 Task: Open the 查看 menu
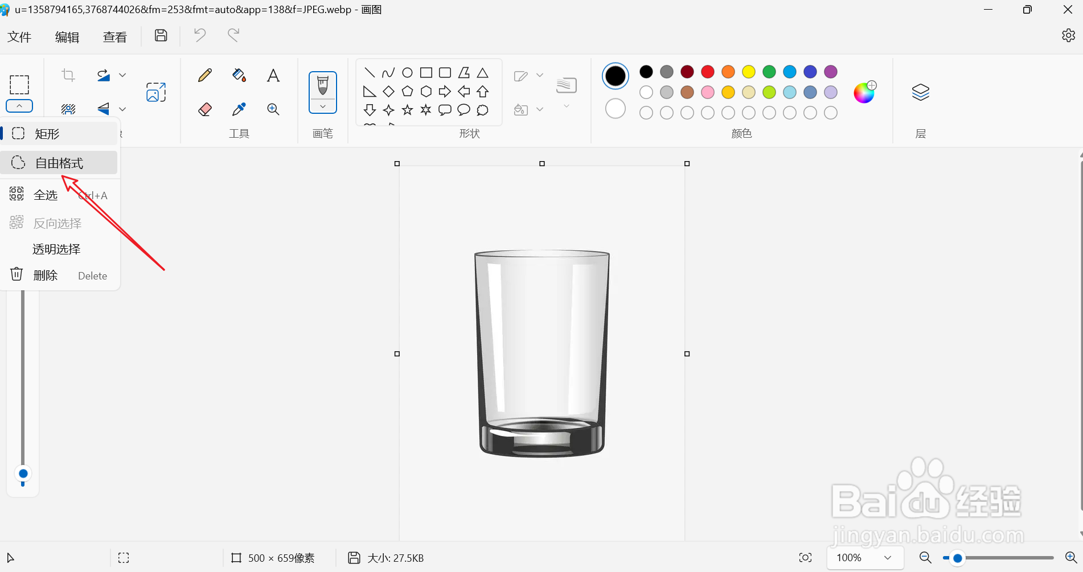coord(115,37)
